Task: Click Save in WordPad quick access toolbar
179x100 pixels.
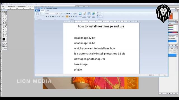Action: 39,8
